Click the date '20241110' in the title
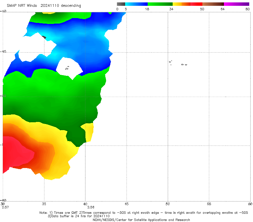The width and height of the screenshot is (253, 222). click(50, 5)
